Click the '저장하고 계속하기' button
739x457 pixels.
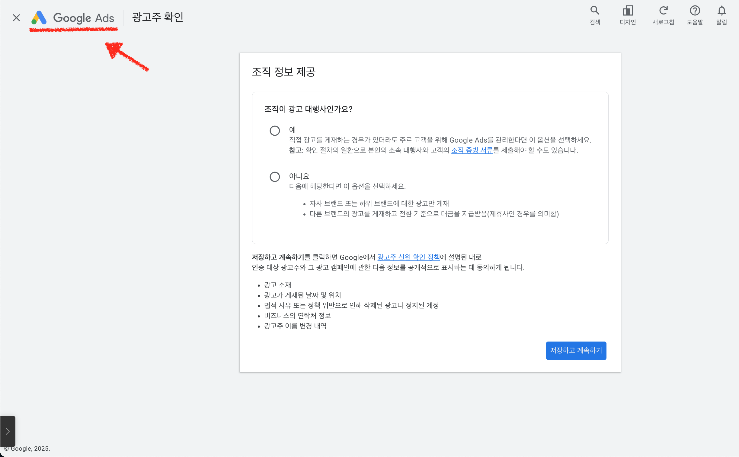tap(576, 350)
